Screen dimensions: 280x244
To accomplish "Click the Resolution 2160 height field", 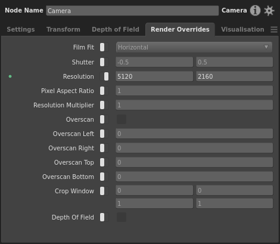I will [235, 76].
